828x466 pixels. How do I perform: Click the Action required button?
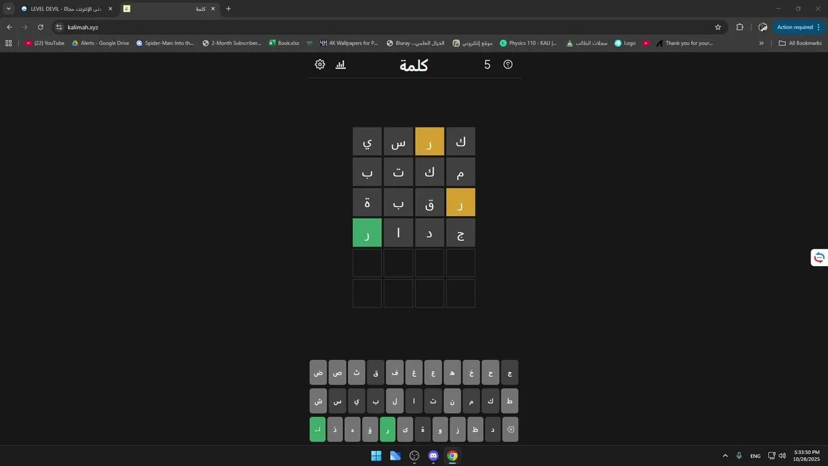(799, 27)
